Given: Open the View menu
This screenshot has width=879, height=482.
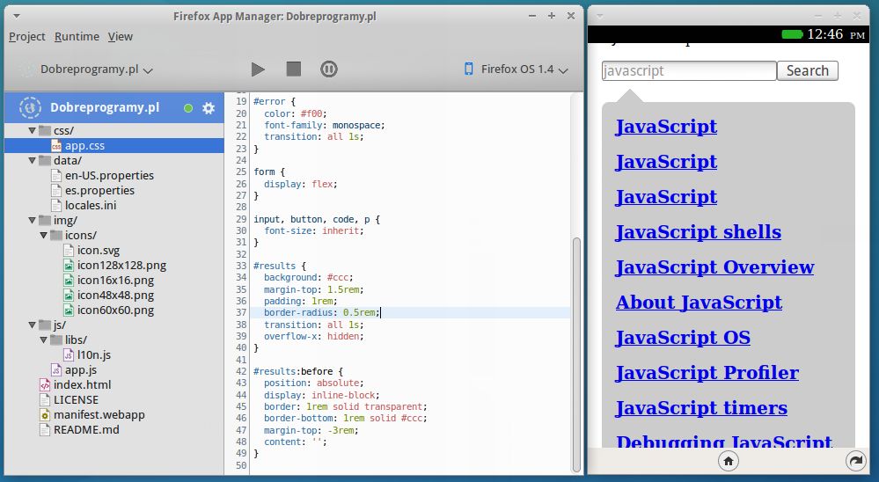Looking at the screenshot, I should click(120, 36).
